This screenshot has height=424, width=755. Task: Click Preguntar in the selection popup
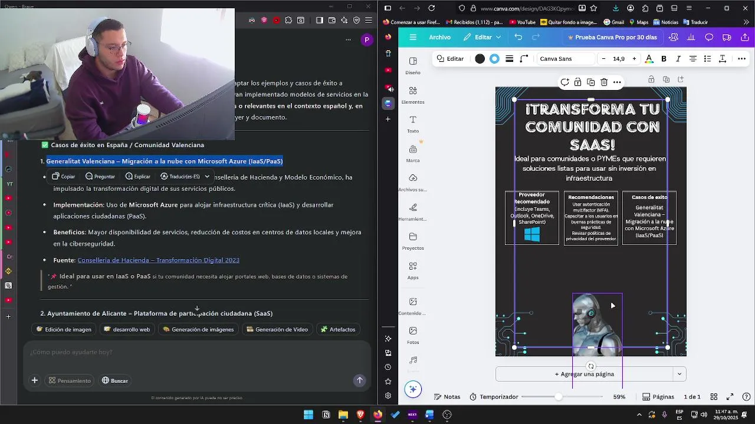[100, 177]
